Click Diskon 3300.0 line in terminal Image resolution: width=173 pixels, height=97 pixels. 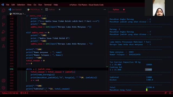click(131, 80)
